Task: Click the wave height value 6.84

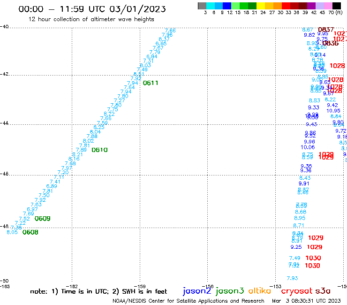Action: pyautogui.click(x=152, y=56)
